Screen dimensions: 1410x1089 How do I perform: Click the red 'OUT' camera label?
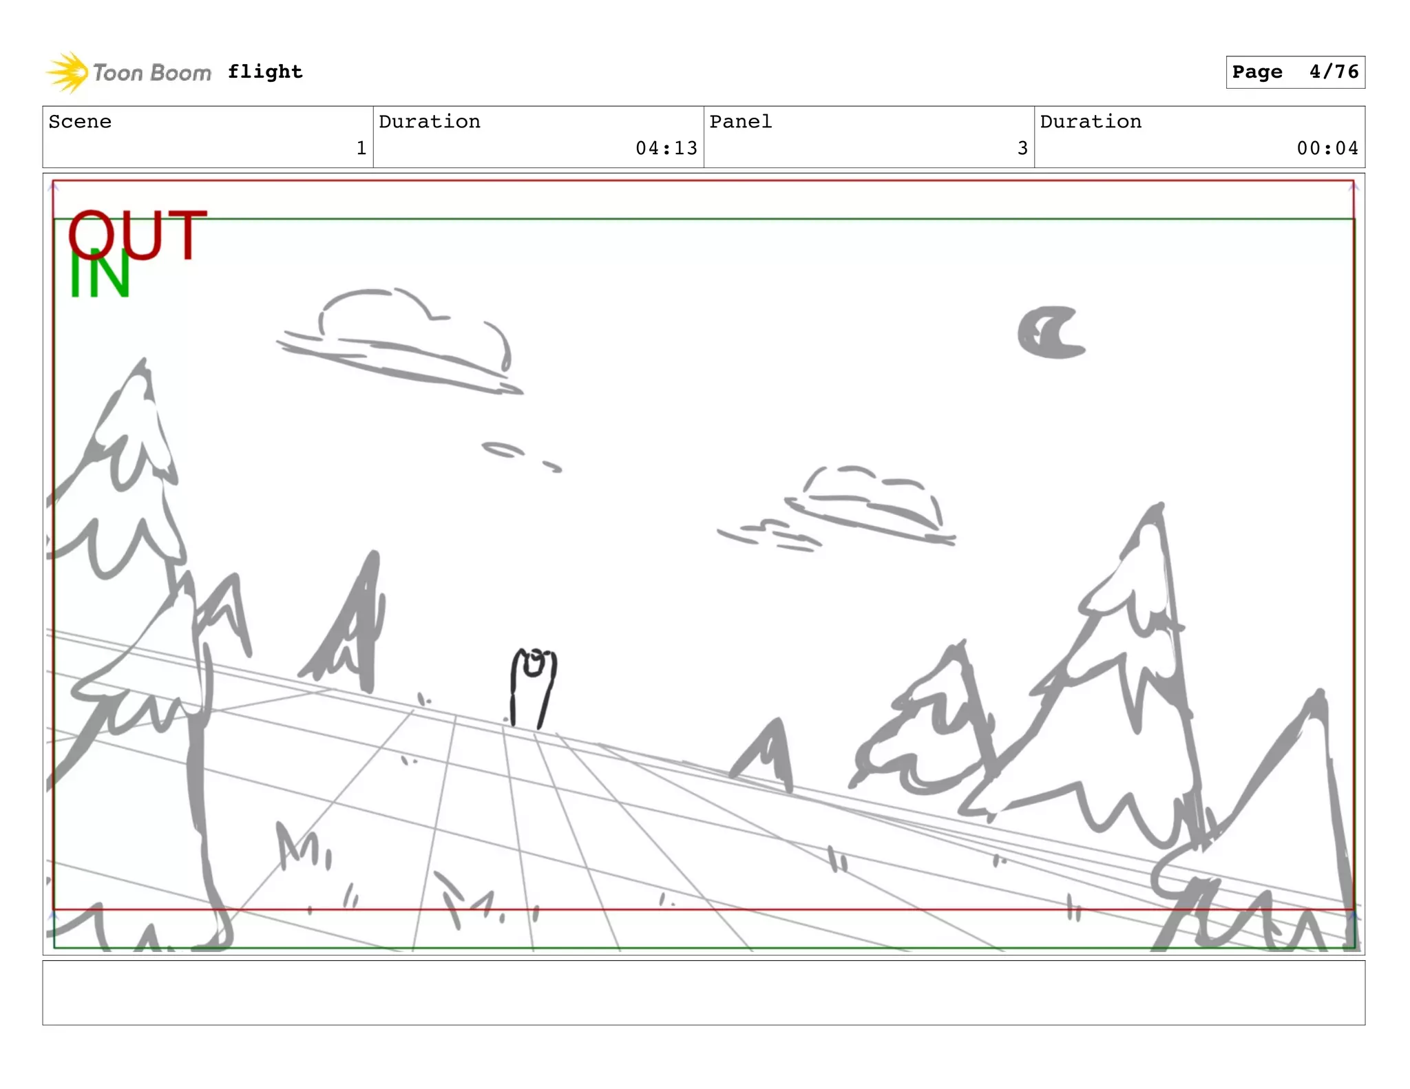(137, 235)
